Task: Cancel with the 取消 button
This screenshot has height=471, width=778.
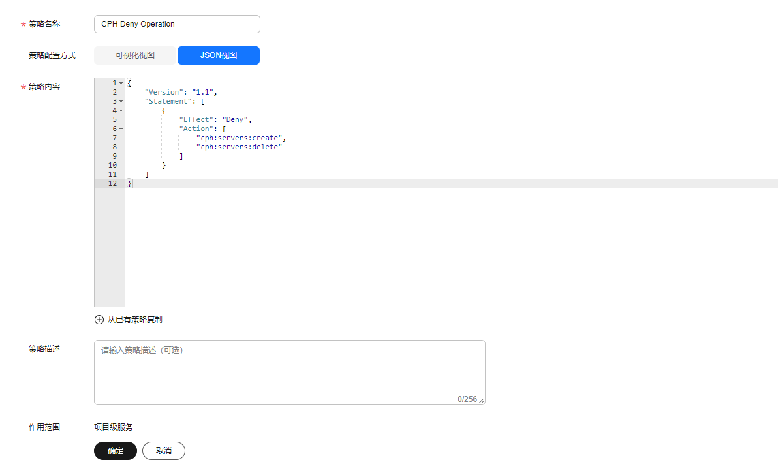Action: pos(164,451)
